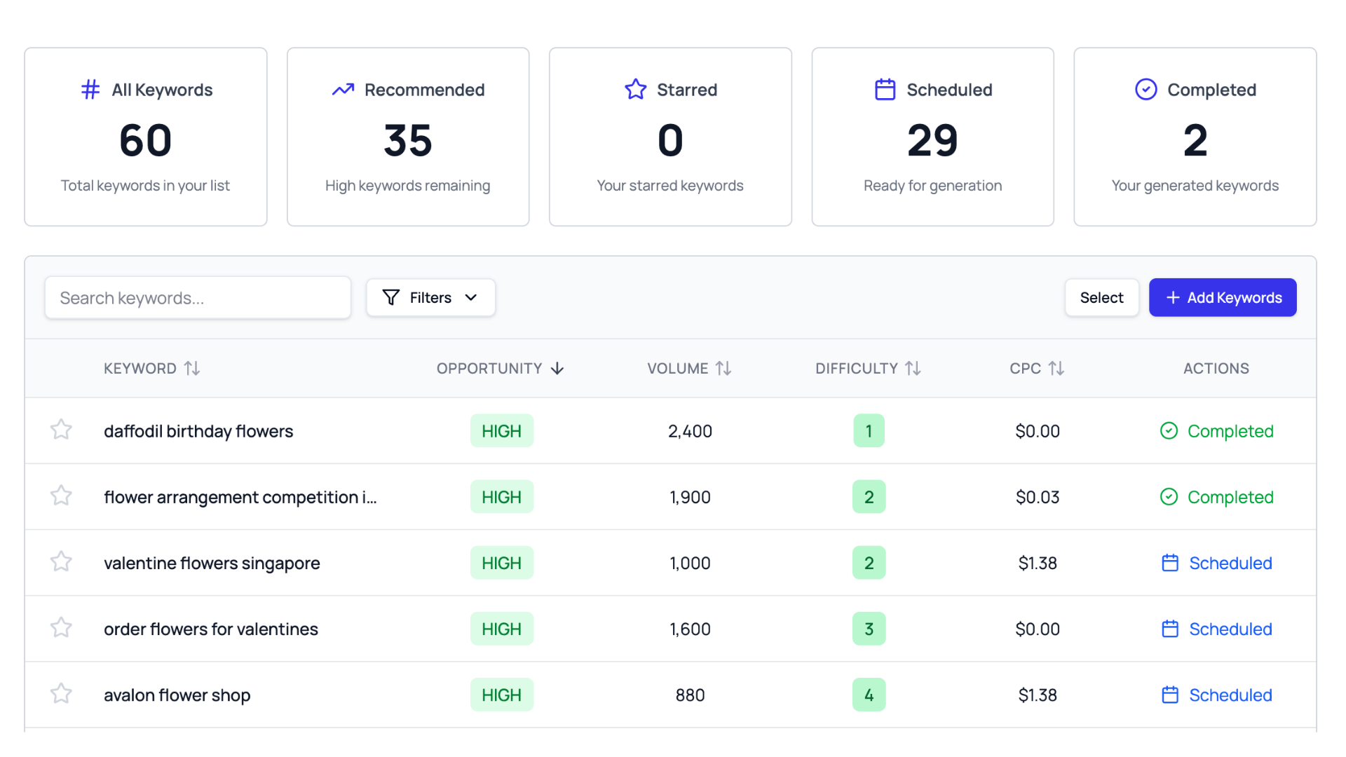
Task: Expand the Filters dropdown
Action: 430,297
